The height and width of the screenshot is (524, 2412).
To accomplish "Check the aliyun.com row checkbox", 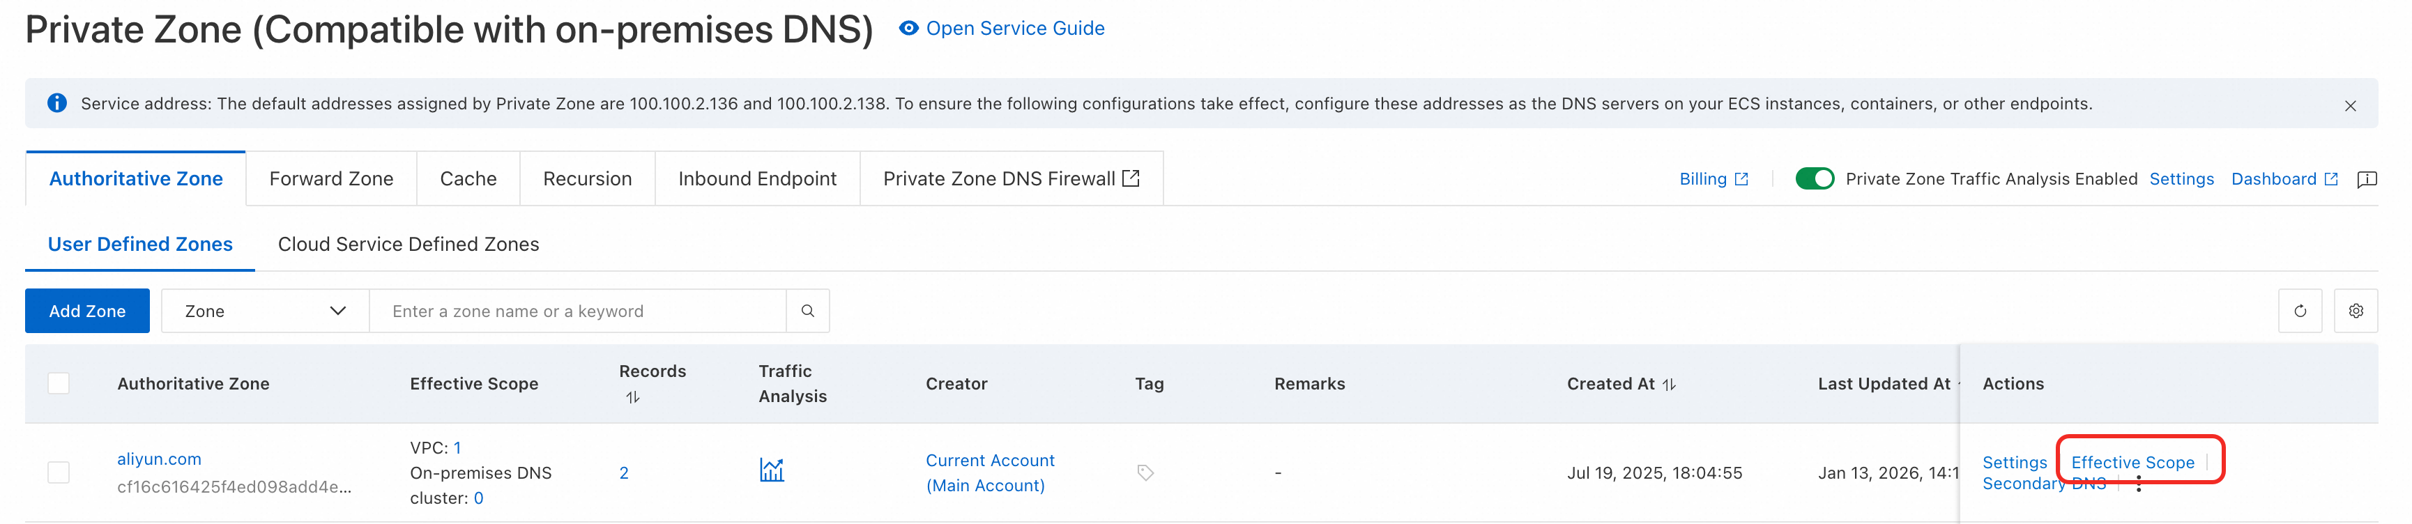I will 58,472.
